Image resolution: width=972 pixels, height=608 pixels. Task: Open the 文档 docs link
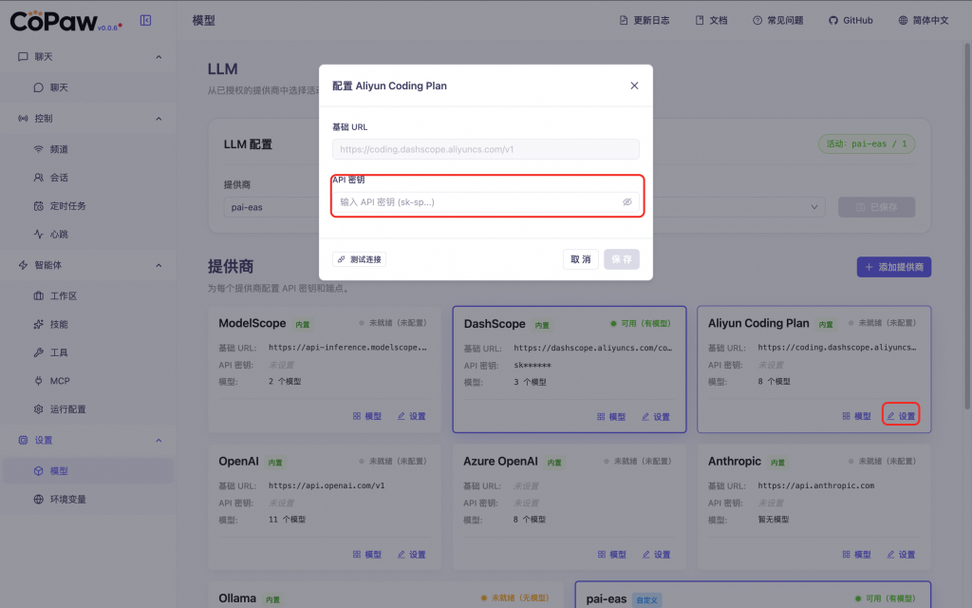712,20
